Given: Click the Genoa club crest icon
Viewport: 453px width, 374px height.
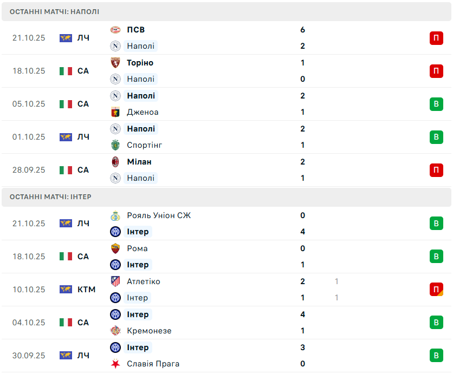Looking at the screenshot, I should 115,112.
